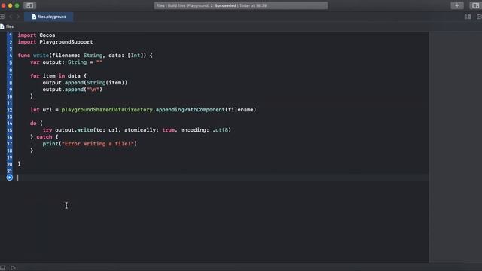Click 'output.append(String(item))' line
Image resolution: width=482 pixels, height=271 pixels.
point(85,82)
